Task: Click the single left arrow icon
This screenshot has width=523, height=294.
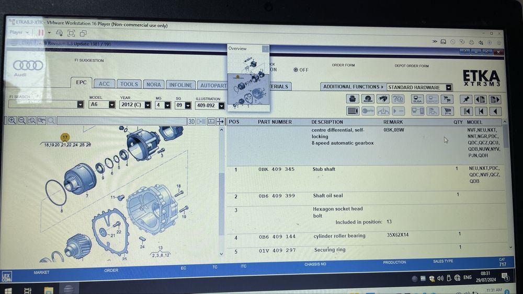Action: pos(495,112)
